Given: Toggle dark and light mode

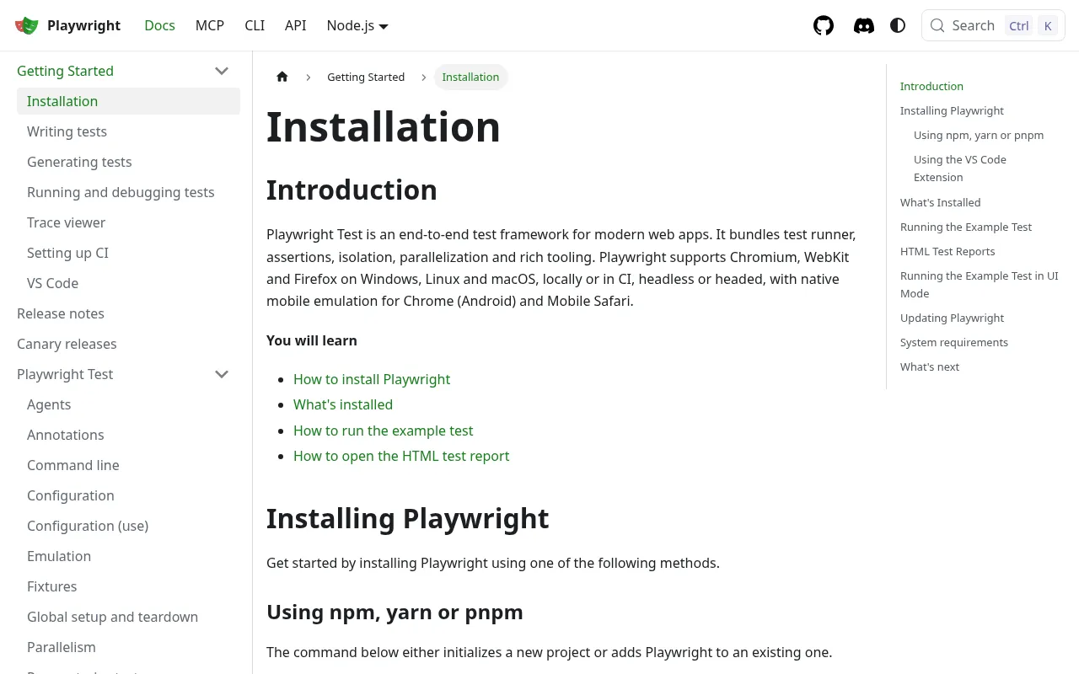Looking at the screenshot, I should pyautogui.click(x=898, y=25).
